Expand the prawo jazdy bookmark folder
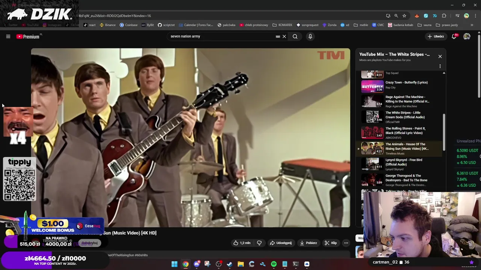This screenshot has height=270, width=481. coord(447,25)
